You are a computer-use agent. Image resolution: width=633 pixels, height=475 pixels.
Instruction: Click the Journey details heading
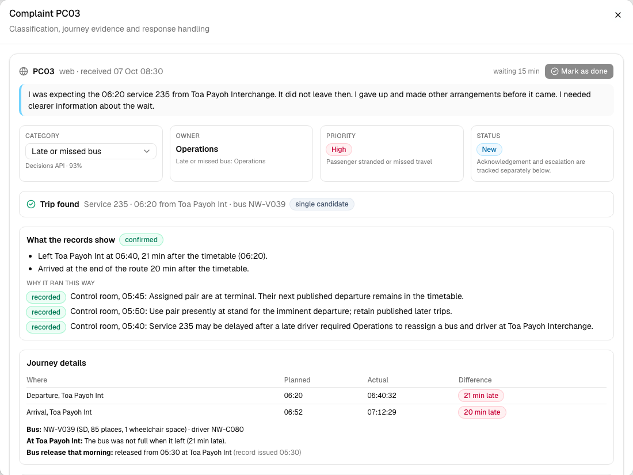56,363
